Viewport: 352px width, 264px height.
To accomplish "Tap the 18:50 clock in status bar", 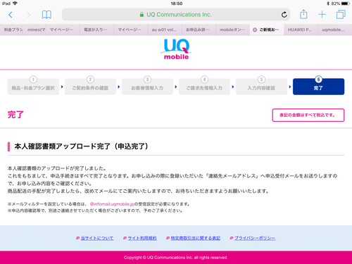I will (177, 4).
